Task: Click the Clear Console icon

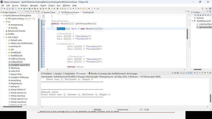Action: pyautogui.click(x=181, y=73)
